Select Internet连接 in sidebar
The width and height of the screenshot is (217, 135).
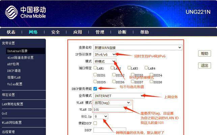[25, 51]
